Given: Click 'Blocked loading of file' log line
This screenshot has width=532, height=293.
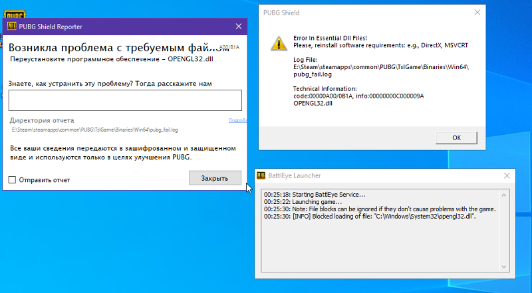Looking at the screenshot, I should click(x=370, y=217).
